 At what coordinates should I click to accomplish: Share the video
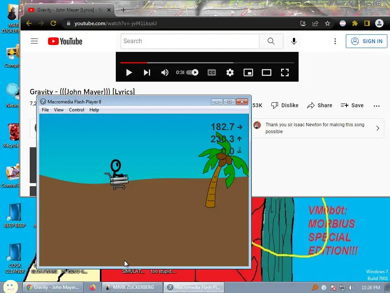(320, 105)
